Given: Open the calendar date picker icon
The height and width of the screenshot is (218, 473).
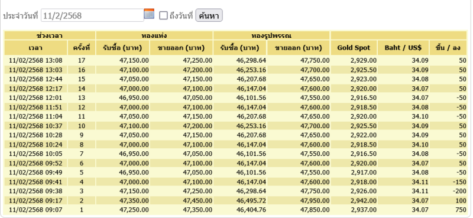Looking at the screenshot, I should coord(149,14).
